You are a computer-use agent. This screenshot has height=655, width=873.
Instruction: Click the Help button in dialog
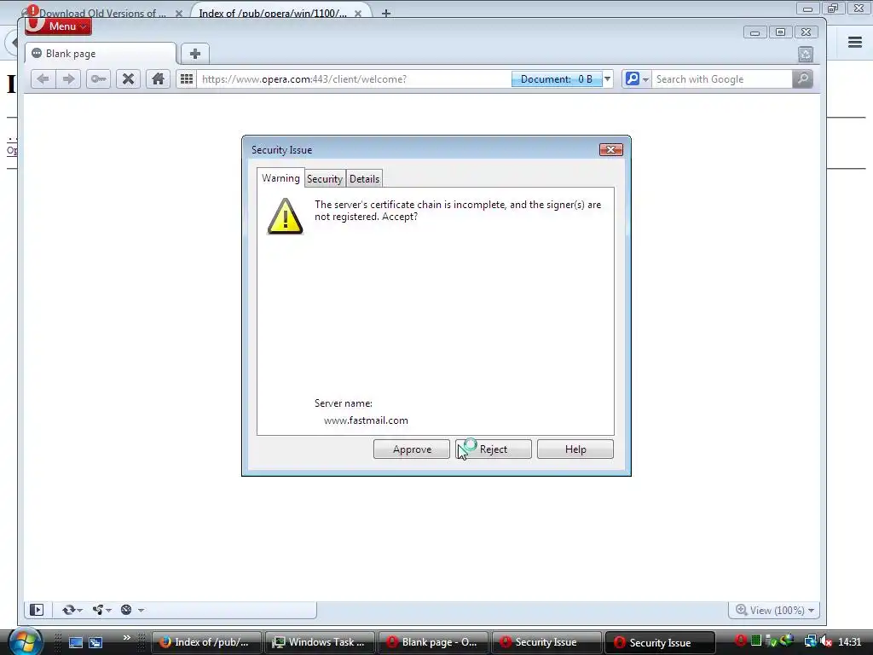(x=575, y=449)
